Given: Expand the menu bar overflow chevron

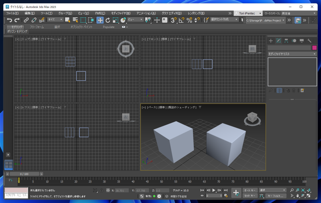Looking at the screenshot, I should point(230,13).
